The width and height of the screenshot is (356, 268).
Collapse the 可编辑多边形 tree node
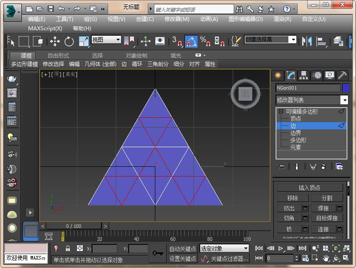tap(281, 111)
